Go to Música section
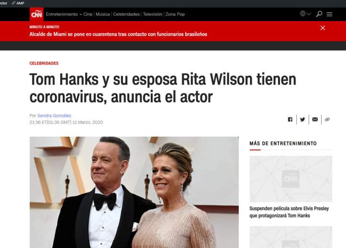Image resolution: width=346 pixels, height=248 pixels. 102,14
